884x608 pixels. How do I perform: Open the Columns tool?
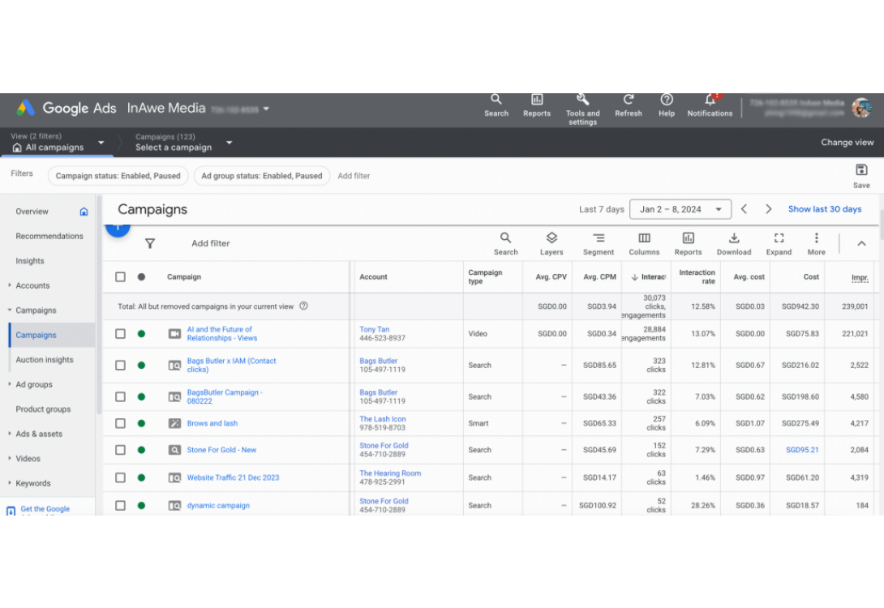tap(645, 243)
